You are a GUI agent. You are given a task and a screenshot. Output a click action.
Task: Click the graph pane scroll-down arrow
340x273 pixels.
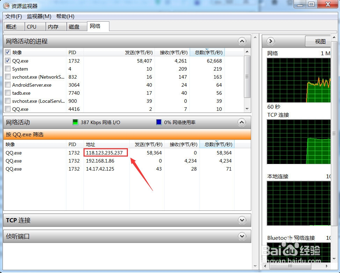(x=334, y=259)
